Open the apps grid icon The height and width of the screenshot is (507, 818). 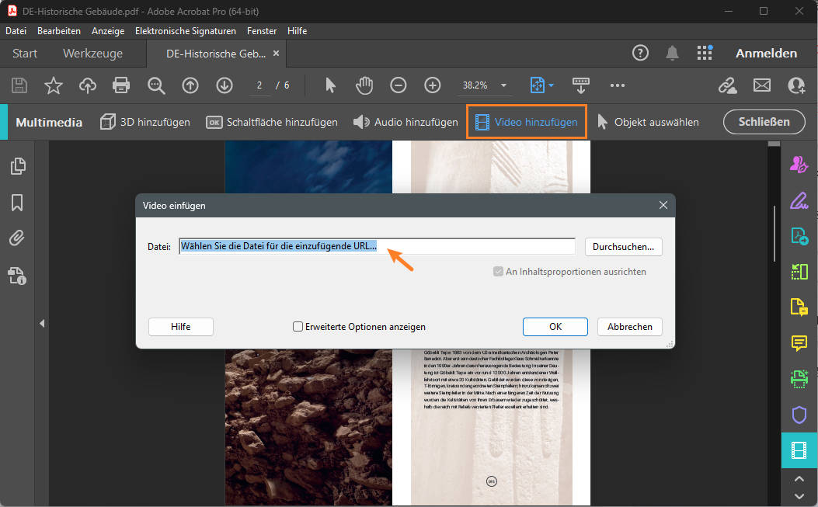(x=705, y=53)
